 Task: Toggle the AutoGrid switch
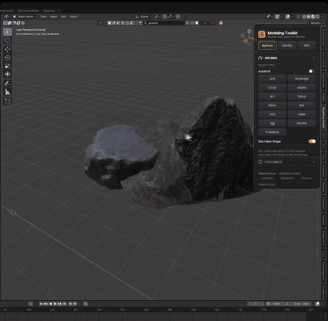pyautogui.click(x=312, y=71)
